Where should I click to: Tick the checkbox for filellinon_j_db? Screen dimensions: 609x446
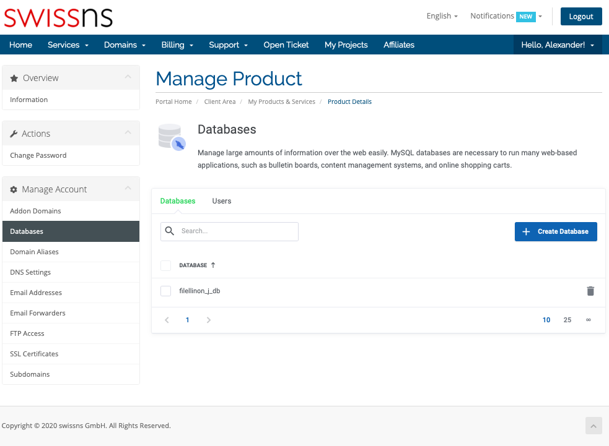coord(165,291)
